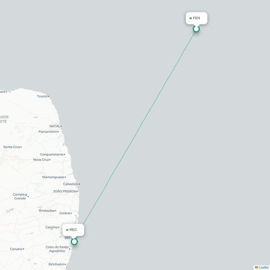Click the Caruaru town label

16,249
